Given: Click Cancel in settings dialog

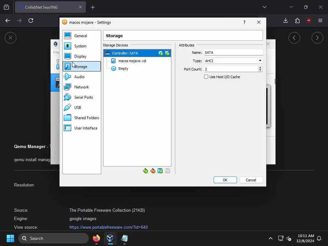Looking at the screenshot, I should [251, 180].
